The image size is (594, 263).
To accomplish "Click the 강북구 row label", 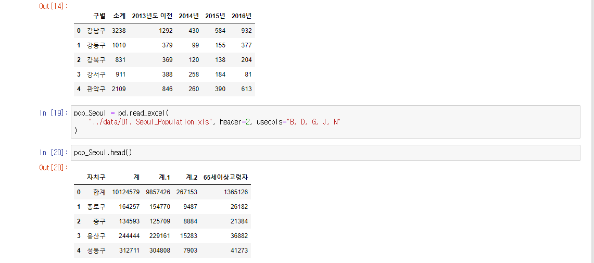I will point(96,60).
